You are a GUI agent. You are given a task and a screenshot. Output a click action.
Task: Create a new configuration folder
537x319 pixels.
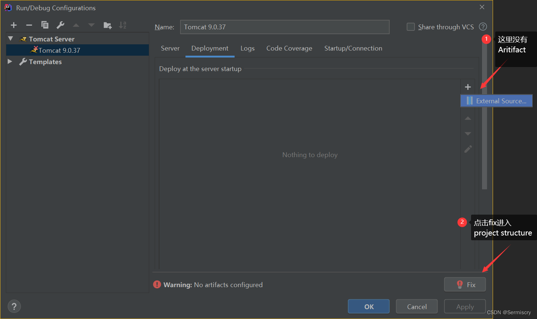(x=107, y=25)
